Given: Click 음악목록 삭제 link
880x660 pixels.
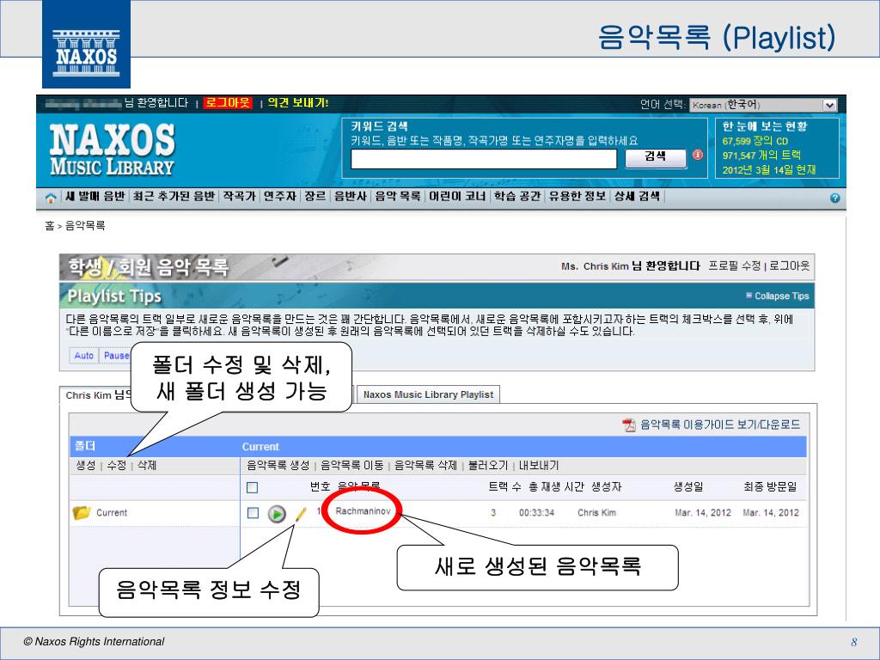Looking at the screenshot, I should click(x=426, y=465).
